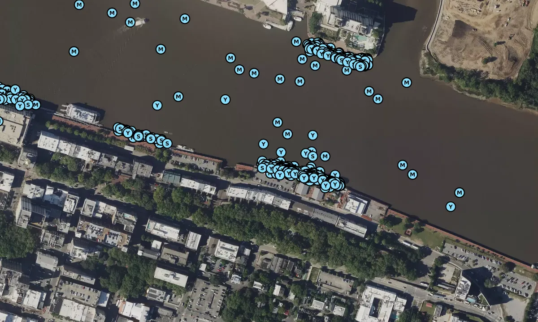This screenshot has height=322, width=538.
Task: Click the Y marker left of the M near the left dock
Action: pos(157,106)
